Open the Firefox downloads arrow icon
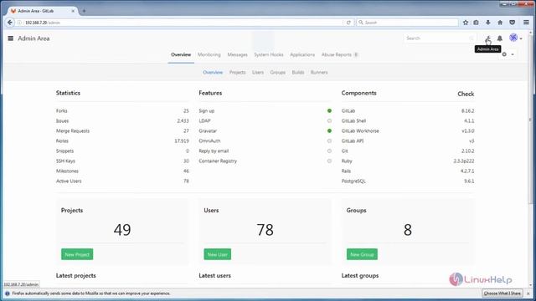The height and width of the screenshot is (301, 536). point(488,23)
